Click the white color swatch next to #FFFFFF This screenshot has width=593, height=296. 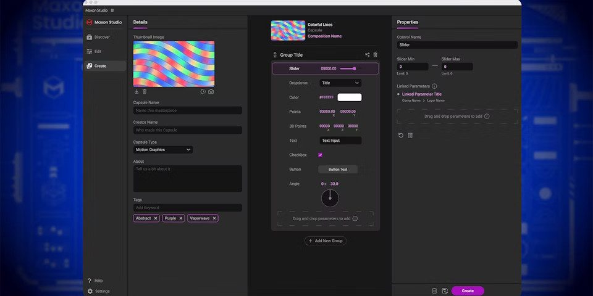[x=350, y=97]
